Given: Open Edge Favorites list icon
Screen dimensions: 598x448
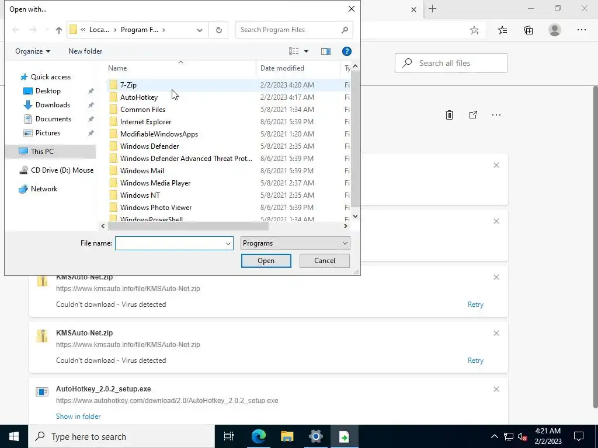Looking at the screenshot, I should 502,30.
